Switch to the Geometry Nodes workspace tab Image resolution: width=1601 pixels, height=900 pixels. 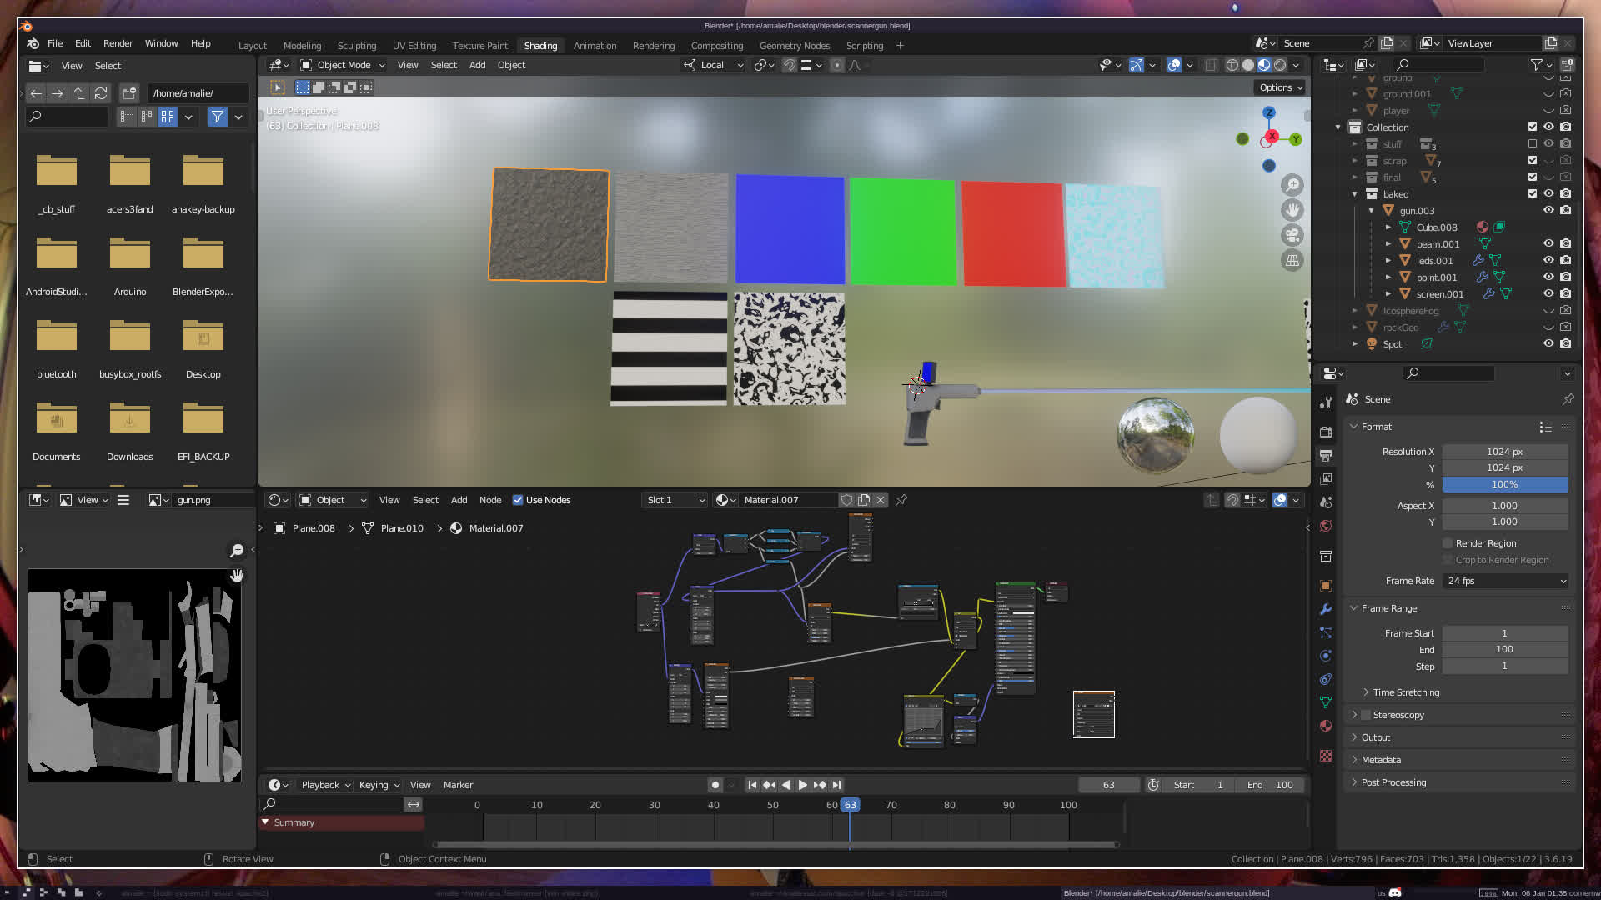pos(794,46)
